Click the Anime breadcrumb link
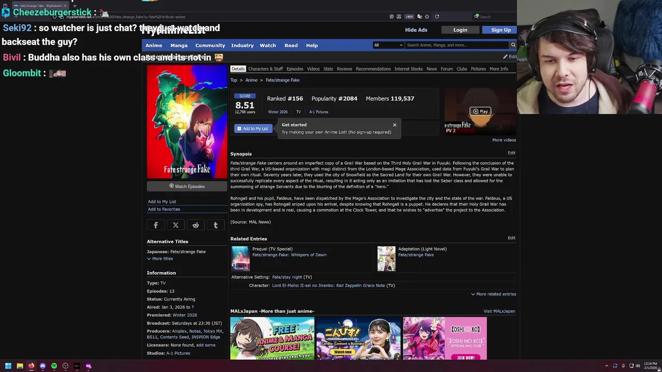The height and width of the screenshot is (372, 662). (251, 80)
